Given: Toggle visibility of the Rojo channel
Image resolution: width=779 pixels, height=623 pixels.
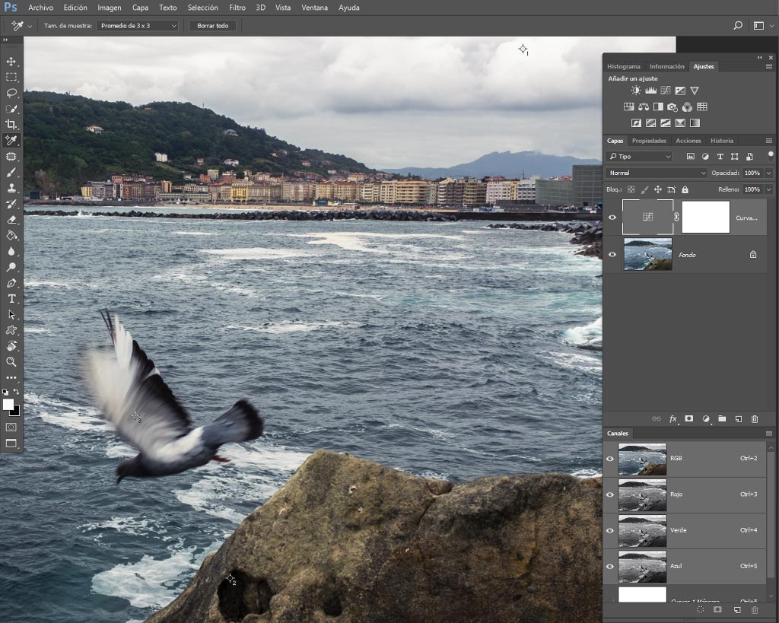Looking at the screenshot, I should tap(610, 494).
